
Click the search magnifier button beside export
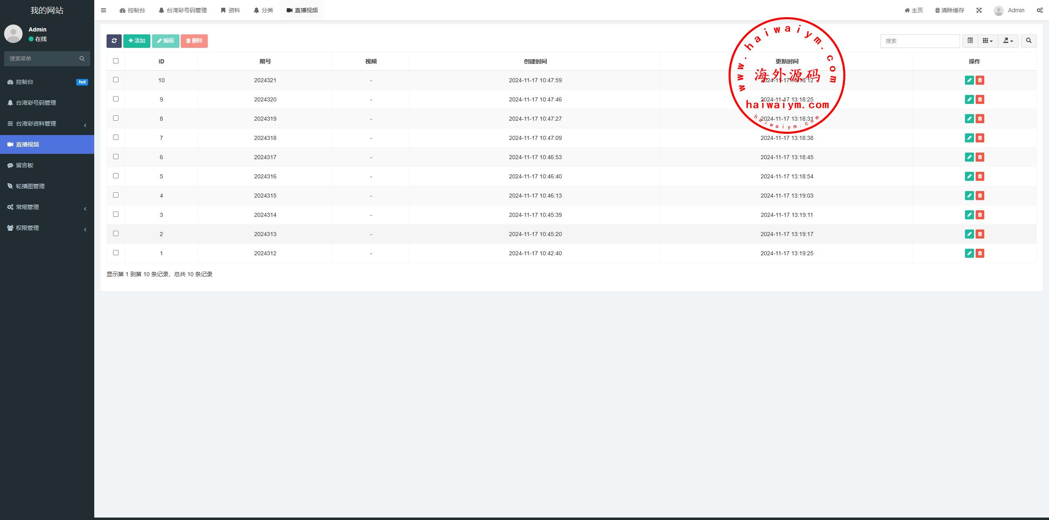[x=1029, y=41]
